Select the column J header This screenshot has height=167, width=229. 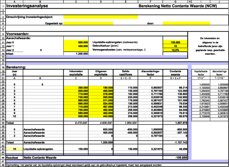(x=219, y=2)
